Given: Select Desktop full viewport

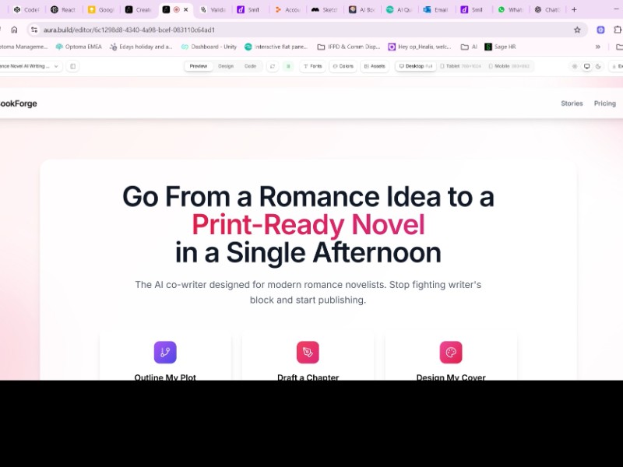Looking at the screenshot, I should [x=415, y=66].
